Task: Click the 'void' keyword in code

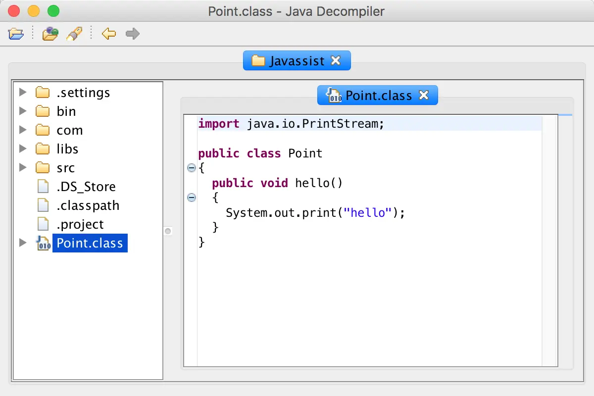Action: click(x=274, y=183)
